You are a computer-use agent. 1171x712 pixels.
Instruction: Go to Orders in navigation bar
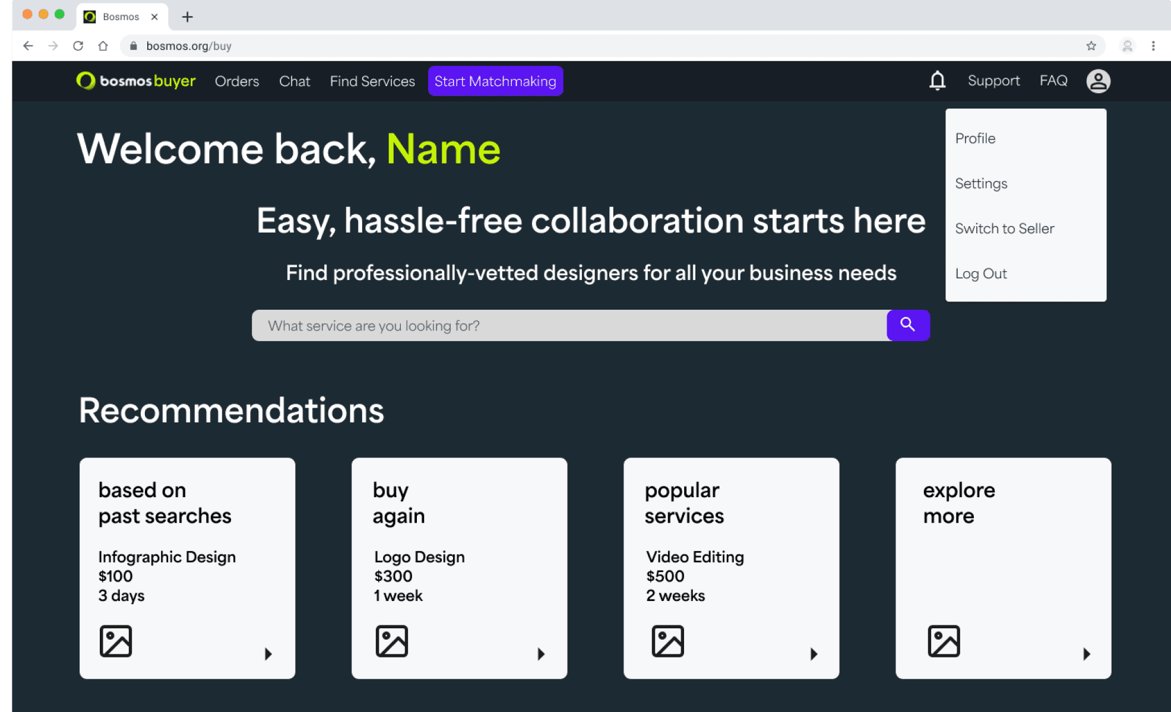tap(237, 81)
